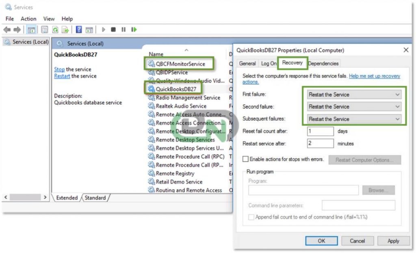Toggle Show/Hide Console Tree icon
The image size is (416, 253).
(31, 30)
